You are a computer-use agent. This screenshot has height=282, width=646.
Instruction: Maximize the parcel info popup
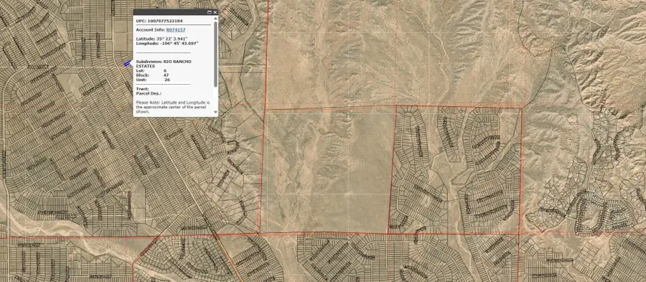(210, 12)
